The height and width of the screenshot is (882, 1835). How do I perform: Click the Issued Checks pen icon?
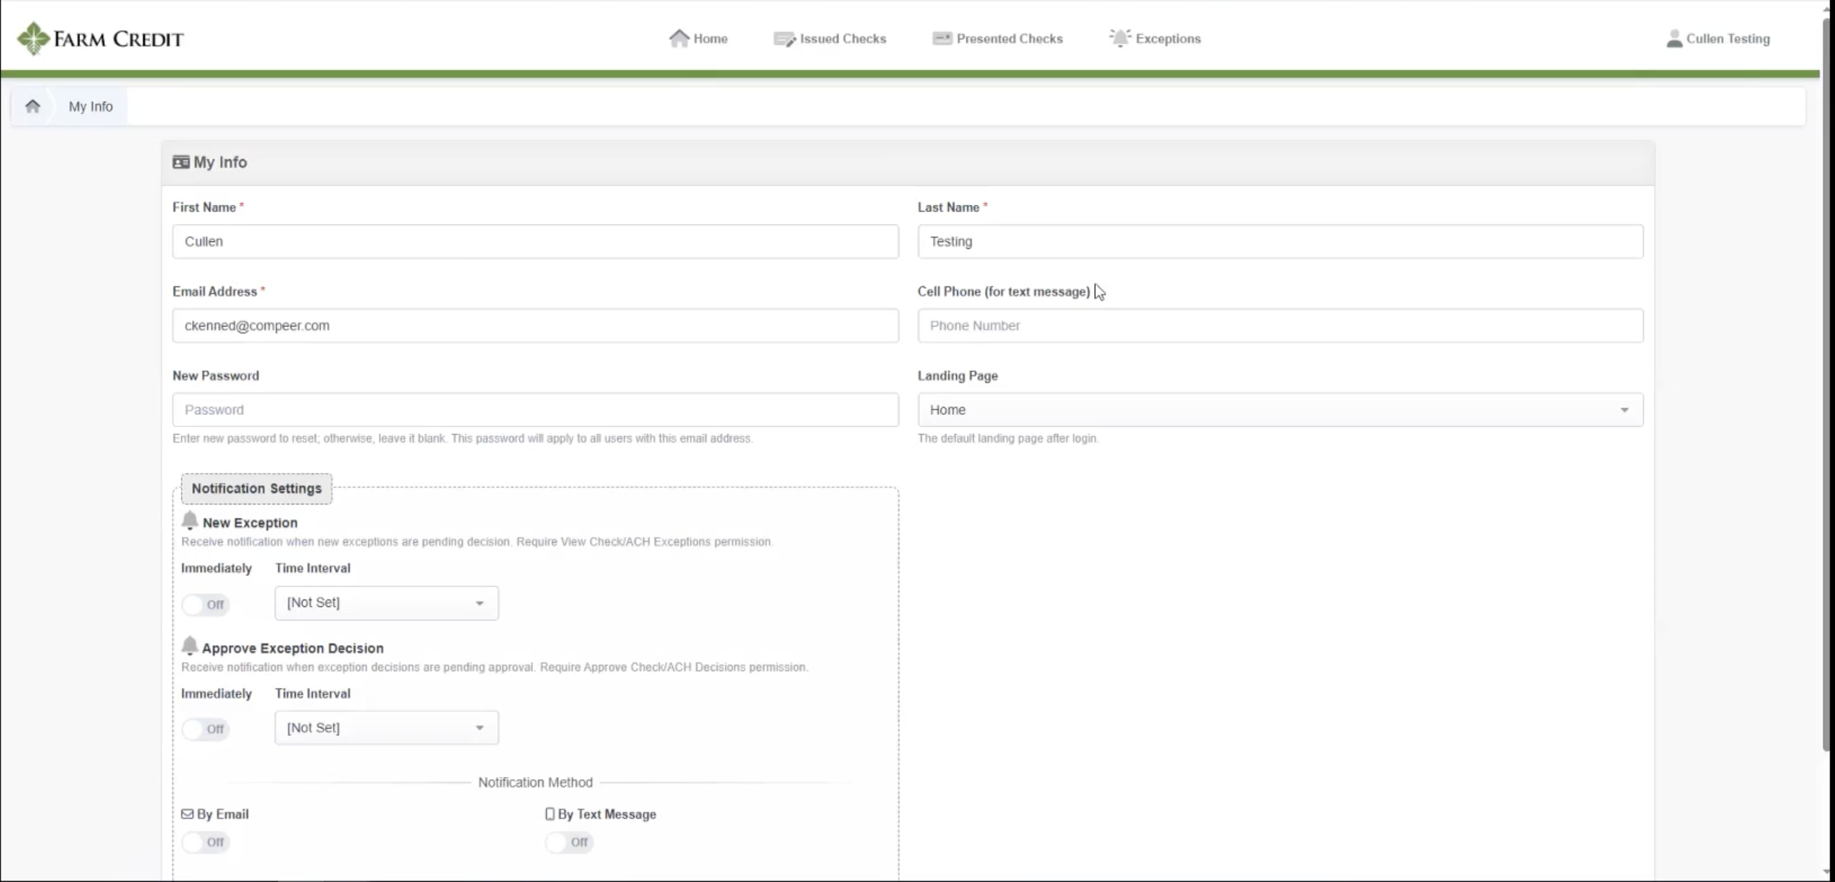pos(784,39)
